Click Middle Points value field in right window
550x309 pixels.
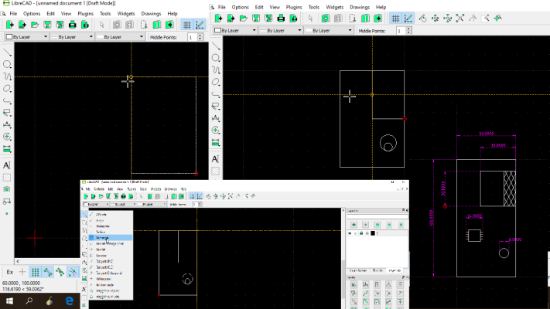click(x=401, y=31)
